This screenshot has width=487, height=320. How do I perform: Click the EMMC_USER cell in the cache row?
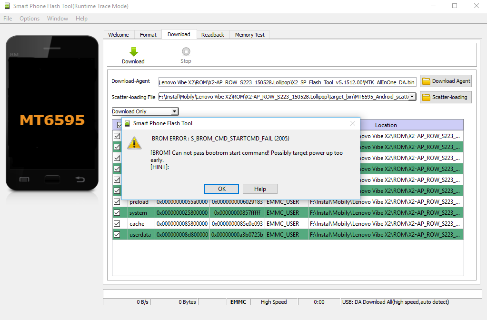coord(287,224)
